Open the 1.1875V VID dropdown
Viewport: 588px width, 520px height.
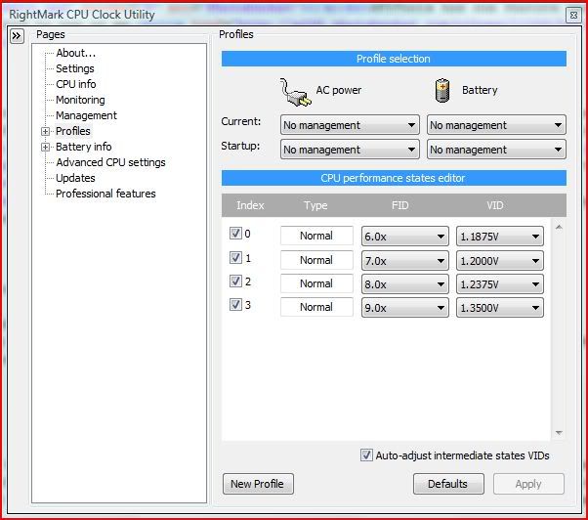point(500,237)
